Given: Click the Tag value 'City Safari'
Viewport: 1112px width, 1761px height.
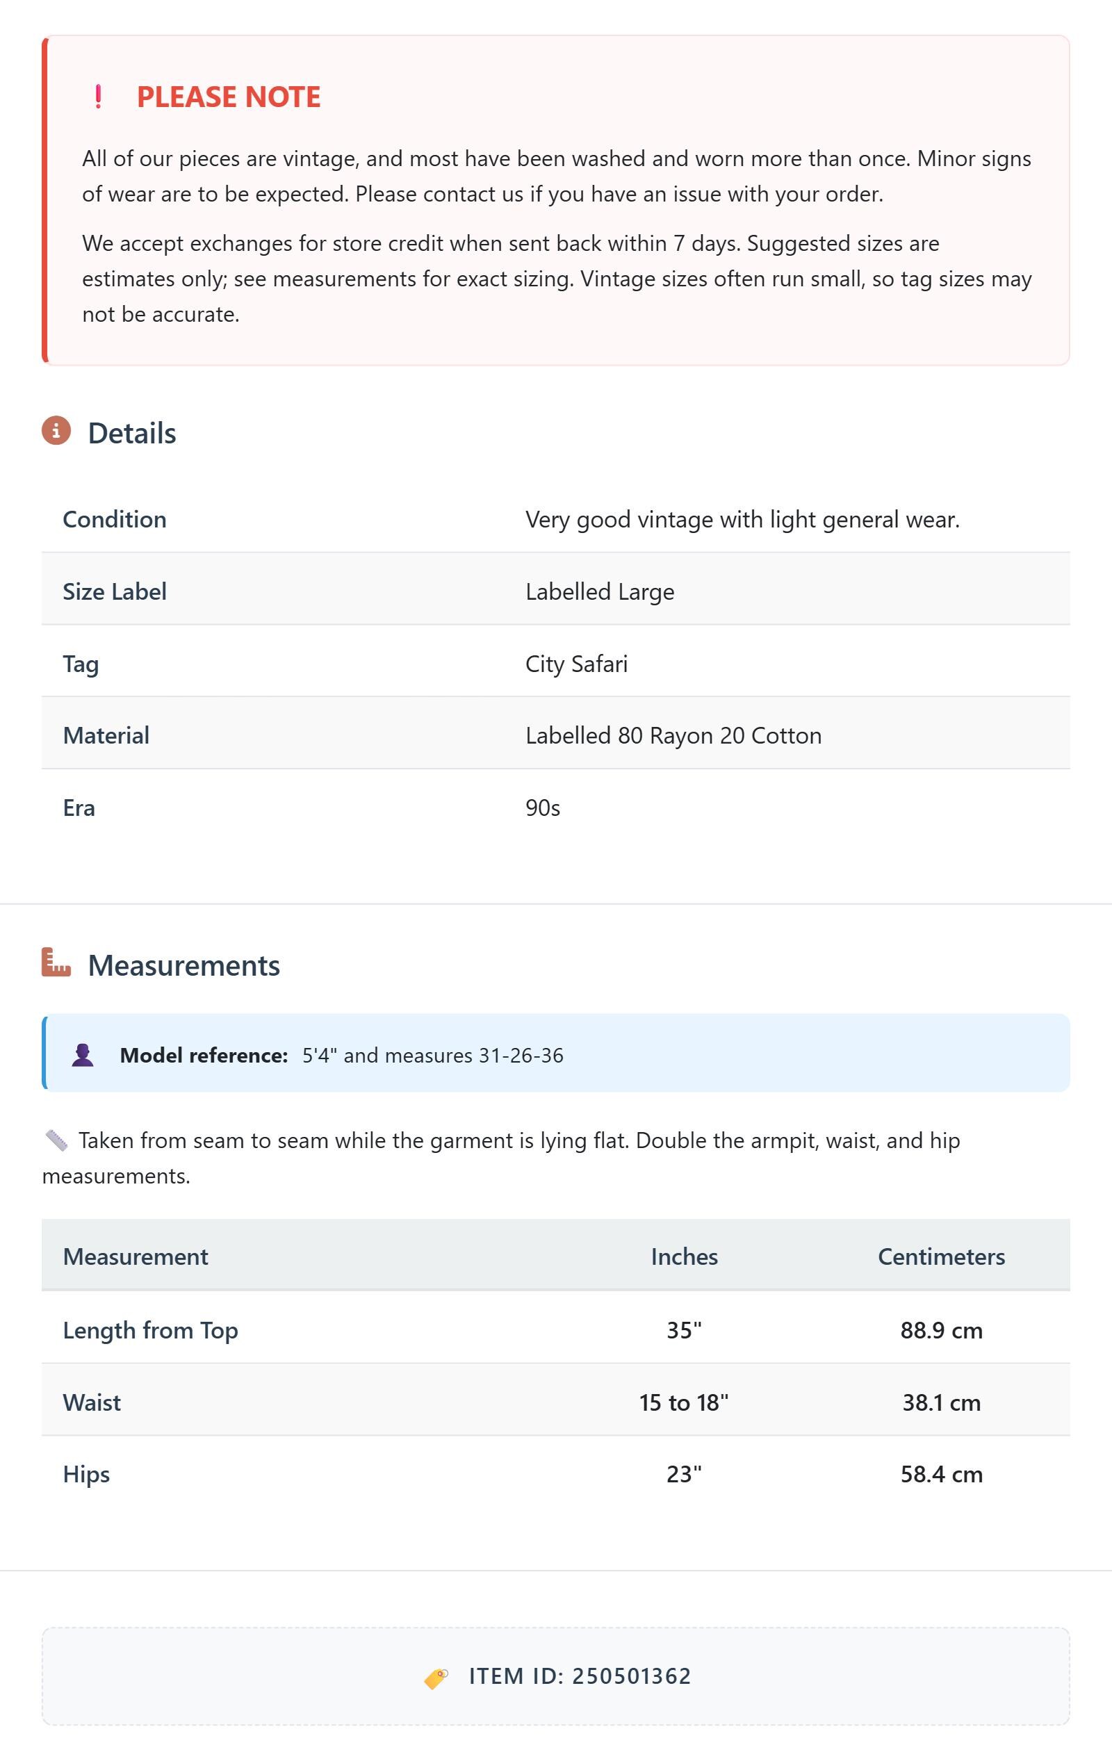Looking at the screenshot, I should 576,664.
